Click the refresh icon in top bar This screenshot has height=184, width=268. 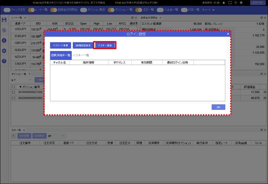coord(236,3)
